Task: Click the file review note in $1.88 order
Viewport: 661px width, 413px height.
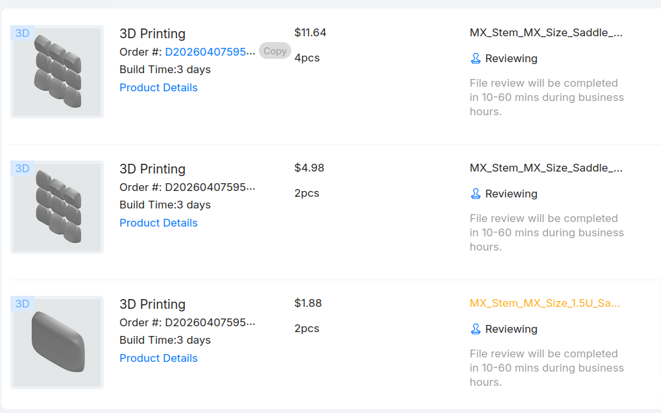Action: pyautogui.click(x=547, y=368)
